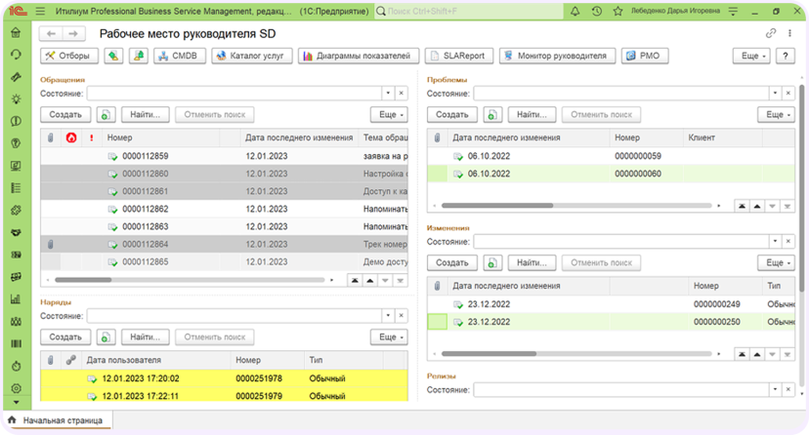809x435 pixels.
Task: Click the back navigation arrow
Action: [51, 34]
